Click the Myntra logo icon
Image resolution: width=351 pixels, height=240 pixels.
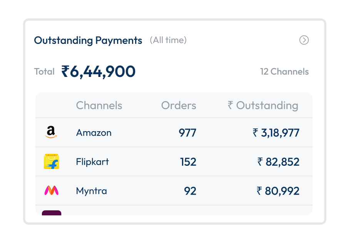click(x=51, y=191)
